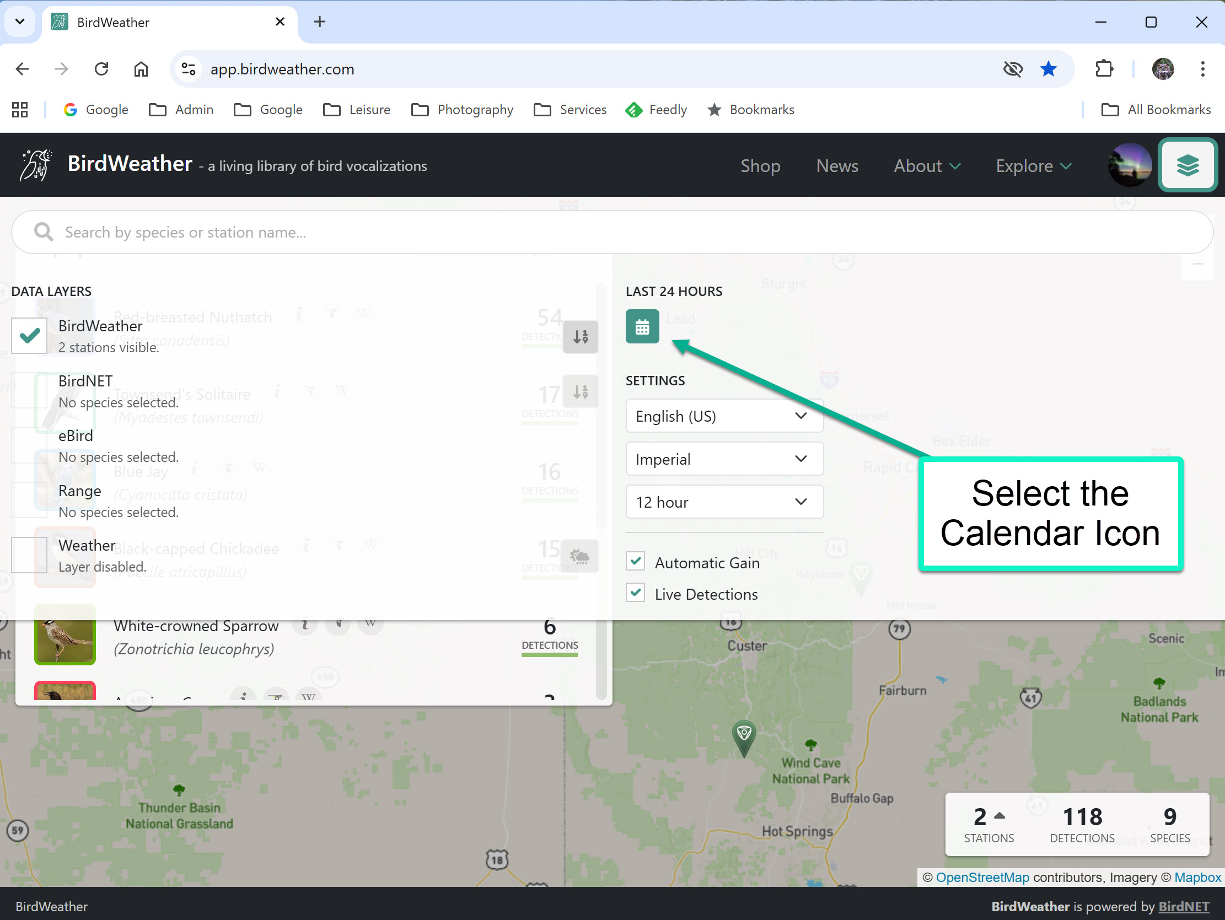
Task: Click the BirdWeather layer sort icon
Action: (x=580, y=336)
